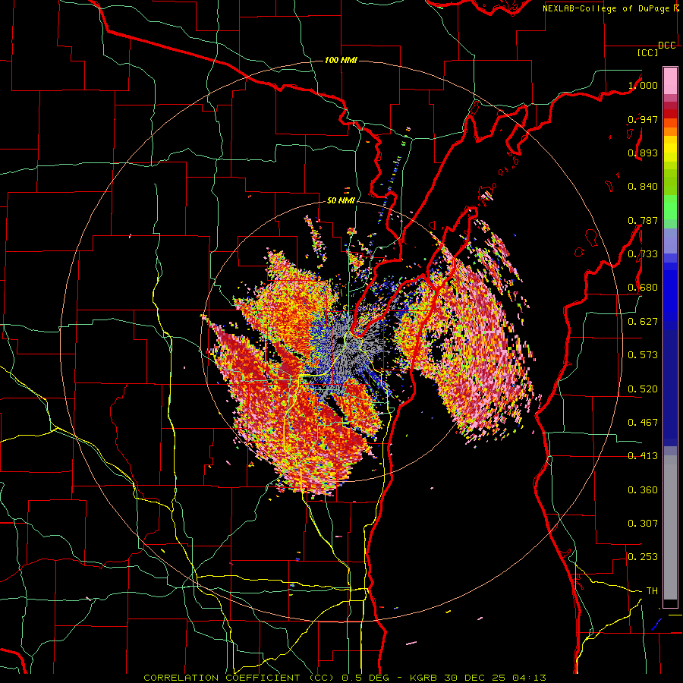The height and width of the screenshot is (683, 683).
Task: Select the 0.307 legend value
Action: [x=643, y=524]
